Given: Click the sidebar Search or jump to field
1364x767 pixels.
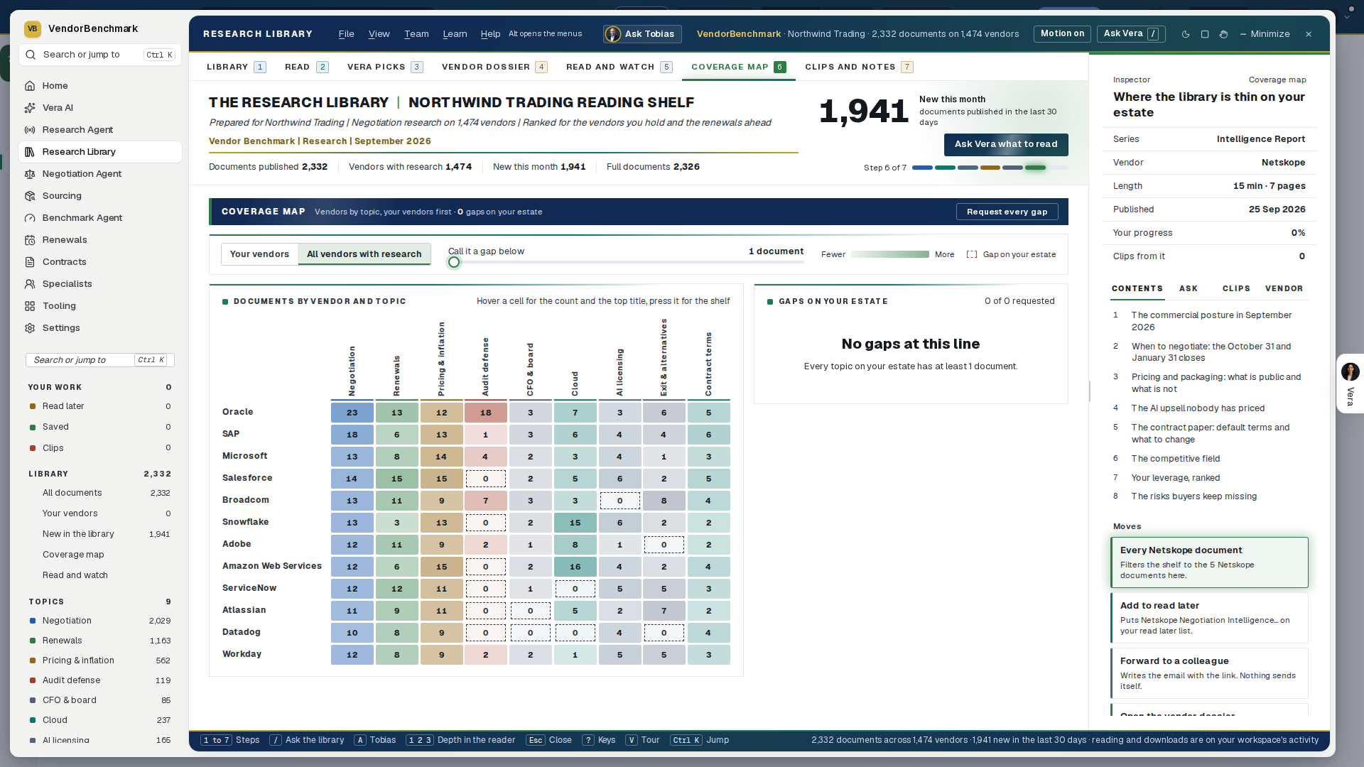Looking at the screenshot, I should [x=99, y=55].
